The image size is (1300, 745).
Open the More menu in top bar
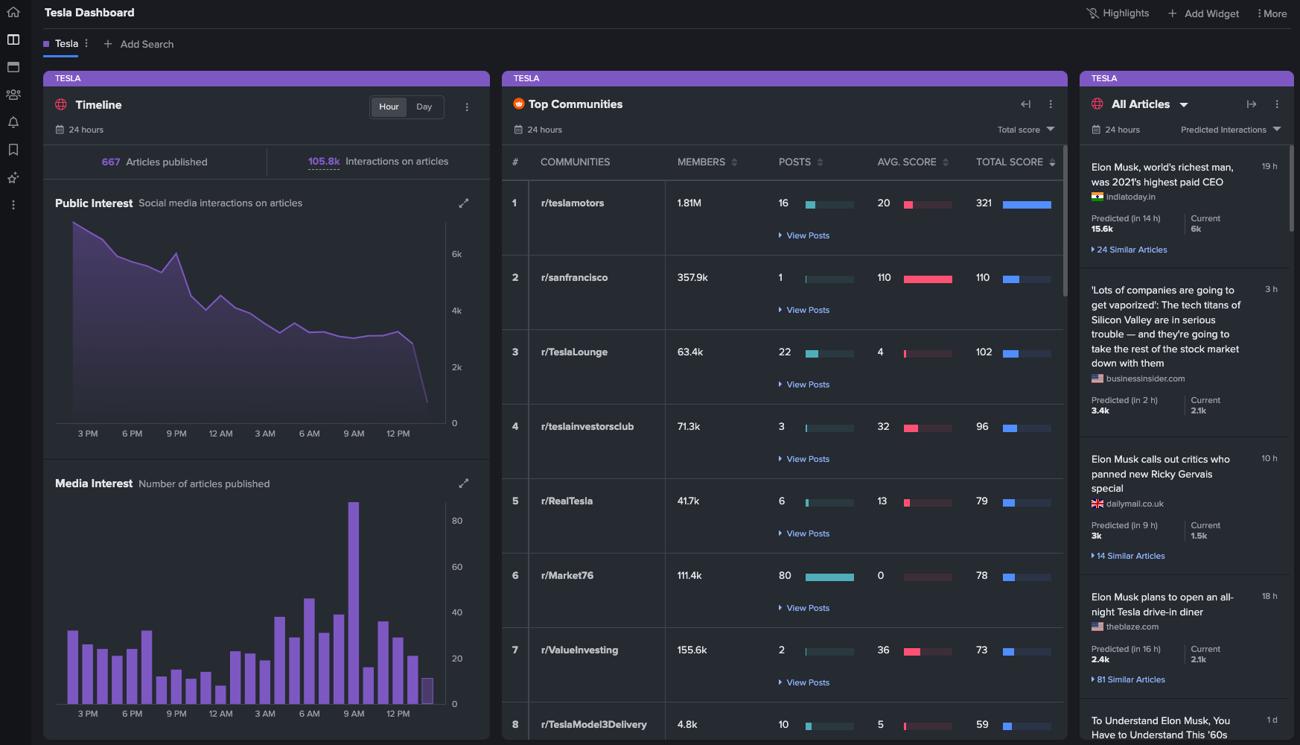pos(1272,13)
